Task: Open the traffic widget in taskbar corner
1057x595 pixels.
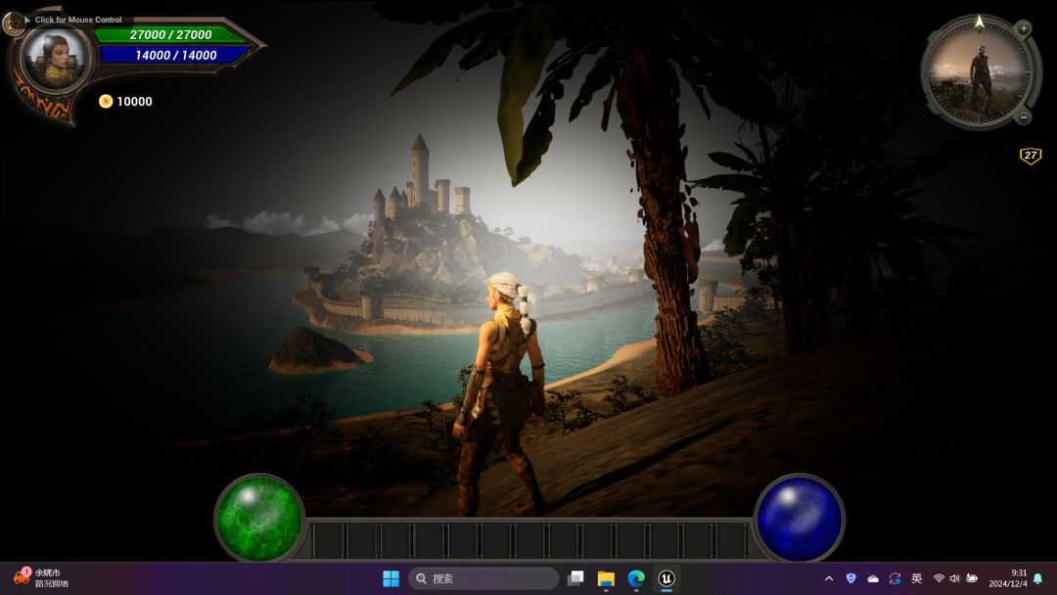Action: [42, 578]
